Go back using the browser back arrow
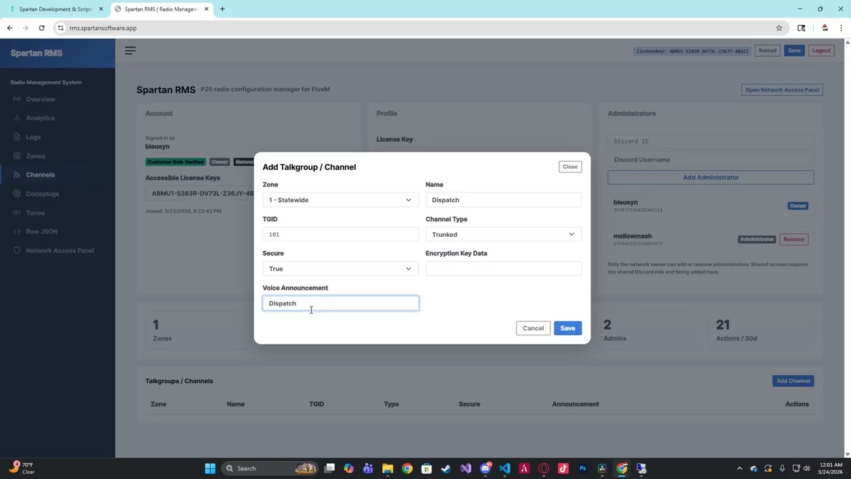Screen dimensions: 851x479 pos(9,28)
